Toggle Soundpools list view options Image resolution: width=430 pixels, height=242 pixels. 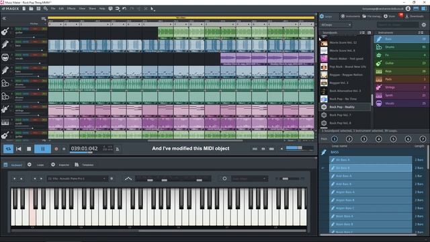point(362,33)
